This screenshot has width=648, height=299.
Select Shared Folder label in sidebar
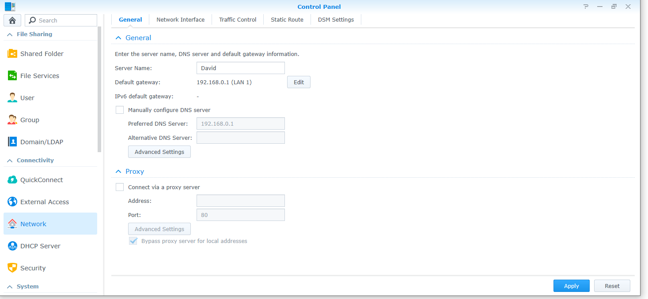42,54
